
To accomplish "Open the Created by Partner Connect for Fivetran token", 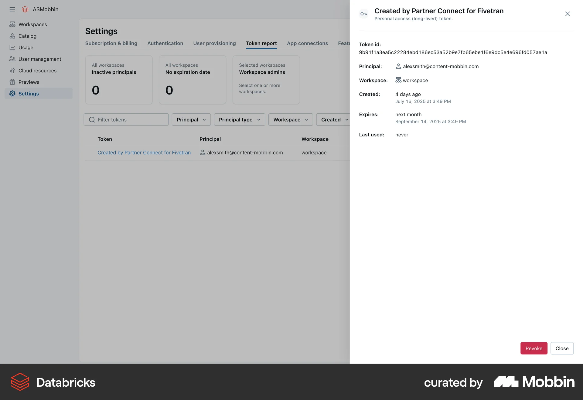I will [x=144, y=152].
